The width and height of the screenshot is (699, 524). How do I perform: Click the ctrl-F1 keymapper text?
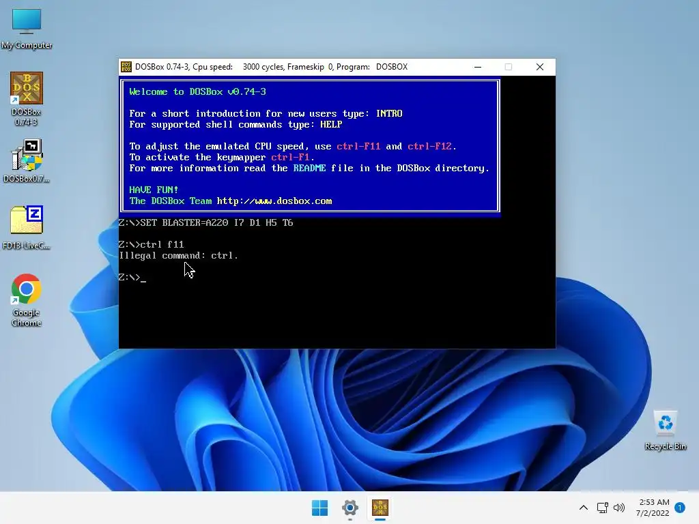(290, 158)
